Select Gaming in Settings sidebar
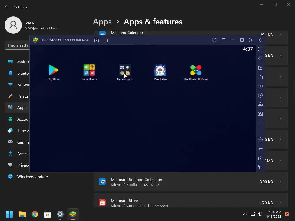Image resolution: width=295 pixels, height=221 pixels. (17, 142)
